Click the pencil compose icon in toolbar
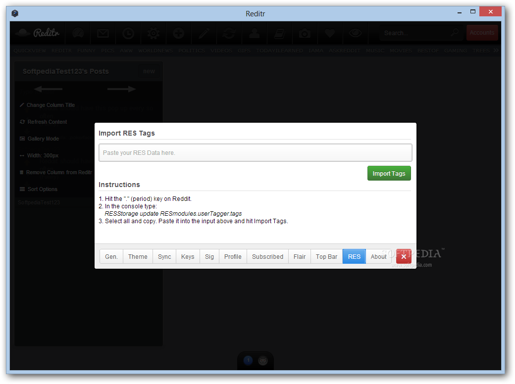The width and height of the screenshot is (515, 384). [x=204, y=33]
